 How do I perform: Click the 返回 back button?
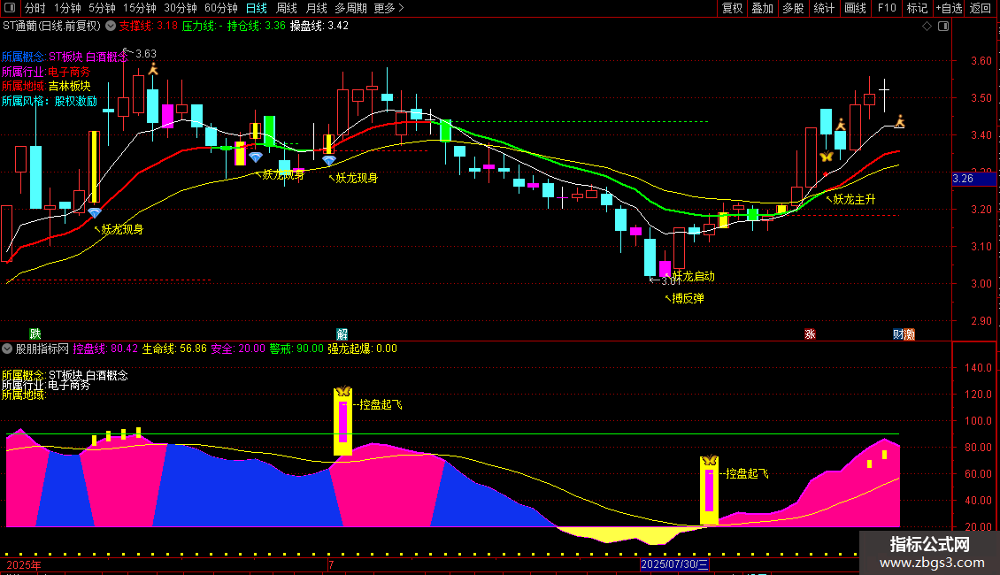tap(981, 8)
